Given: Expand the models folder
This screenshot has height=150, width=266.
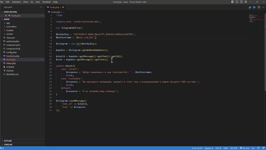Looking at the screenshot, I should tap(10, 30).
